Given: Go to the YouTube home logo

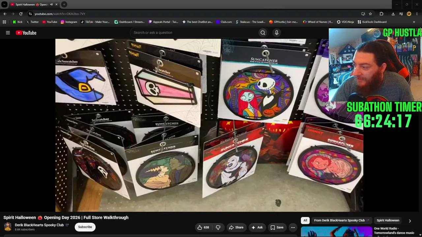Looking at the screenshot, I should [x=26, y=33].
